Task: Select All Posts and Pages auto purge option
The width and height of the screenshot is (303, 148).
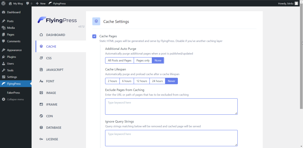Action: pyautogui.click(x=120, y=60)
